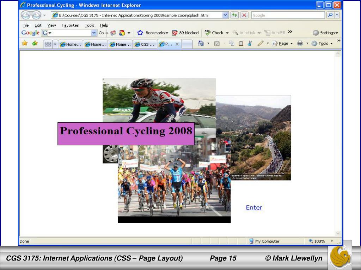This screenshot has height=270, width=361.
Task: Open the Page menu in command bar
Action: pyautogui.click(x=282, y=43)
